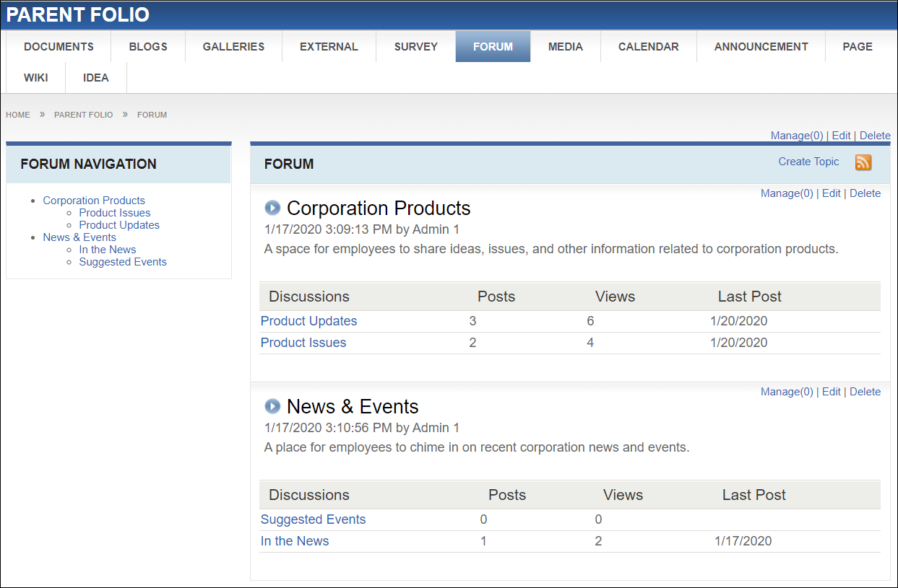The height and width of the screenshot is (588, 898).
Task: Click Manage(0) for Corporation Products topic
Action: click(787, 193)
